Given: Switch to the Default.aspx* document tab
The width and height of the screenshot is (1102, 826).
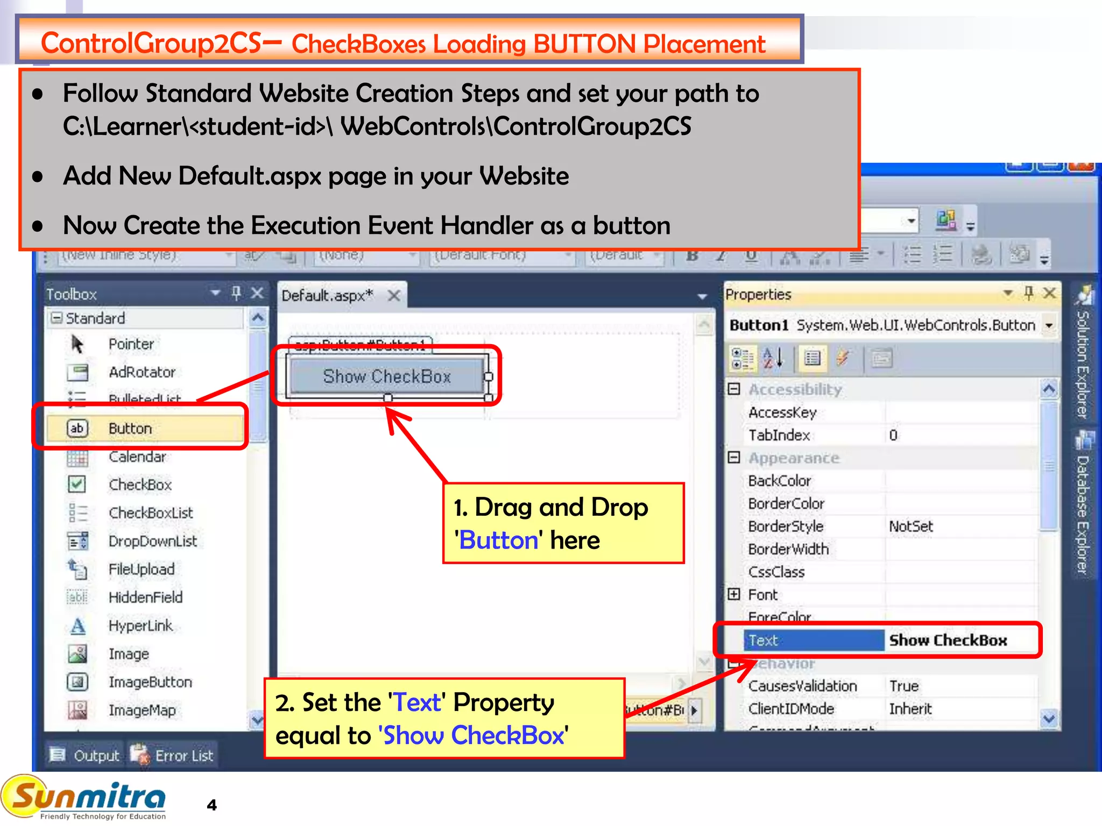Looking at the screenshot, I should pos(327,295).
